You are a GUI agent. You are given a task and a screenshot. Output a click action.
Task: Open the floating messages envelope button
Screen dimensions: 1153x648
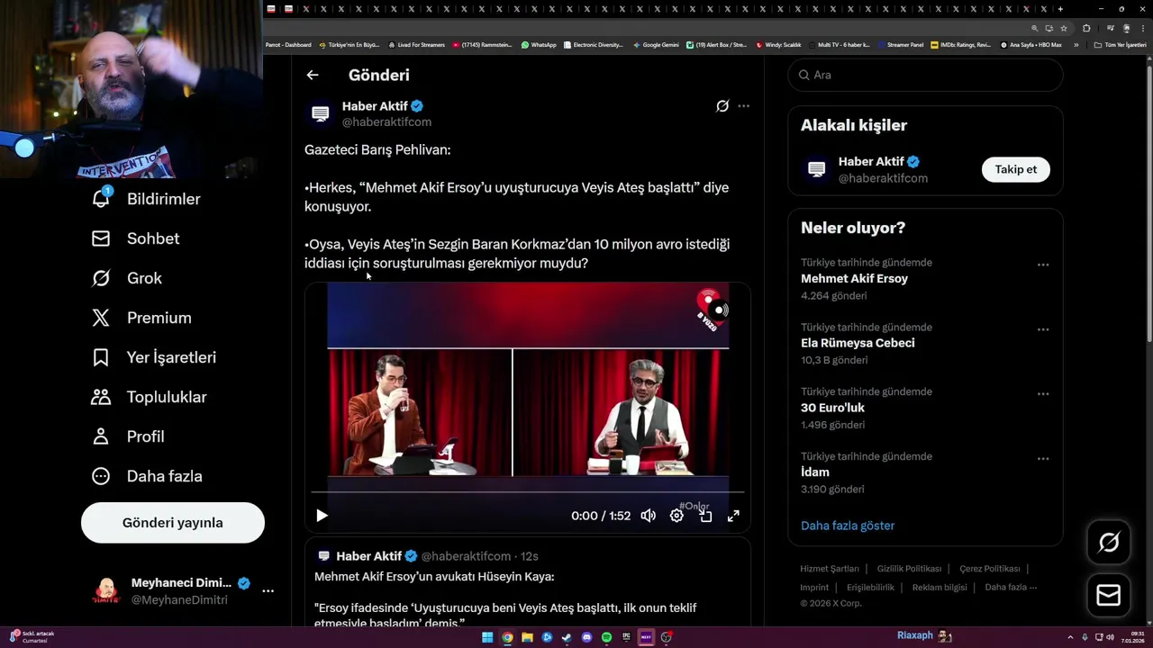pos(1109,595)
